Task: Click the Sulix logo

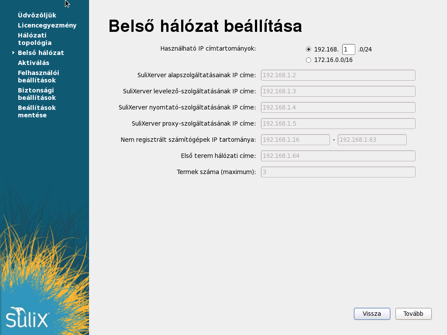Action: pyautogui.click(x=28, y=317)
